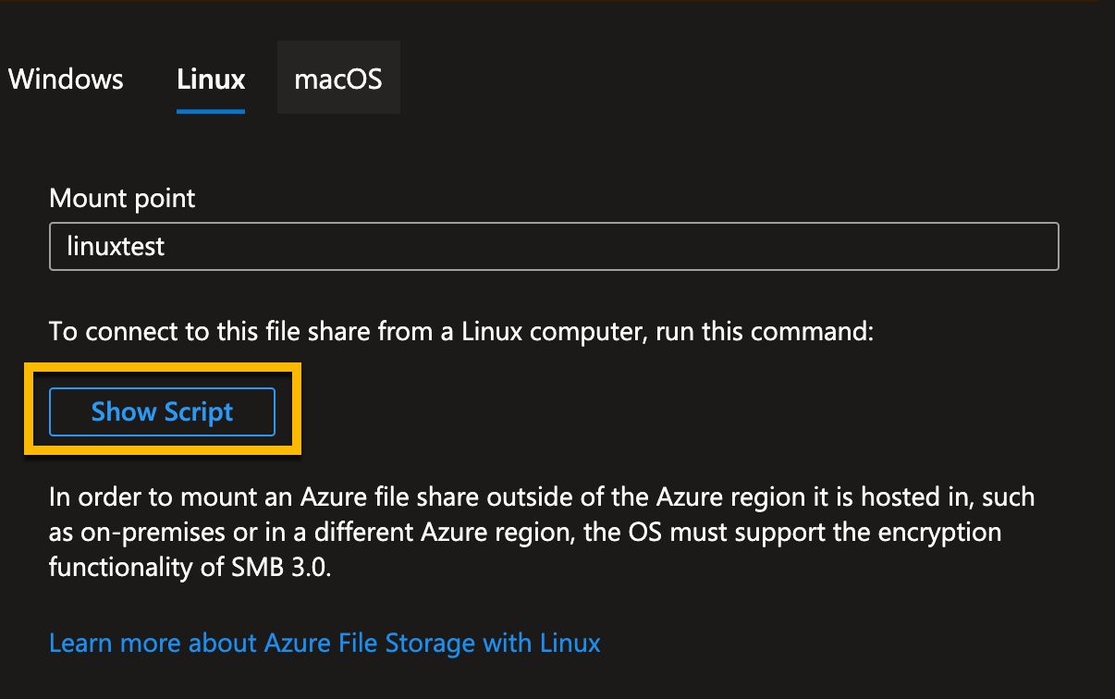Reveal the Linux mount command via Show Script
The width and height of the screenshot is (1115, 699).
click(162, 411)
